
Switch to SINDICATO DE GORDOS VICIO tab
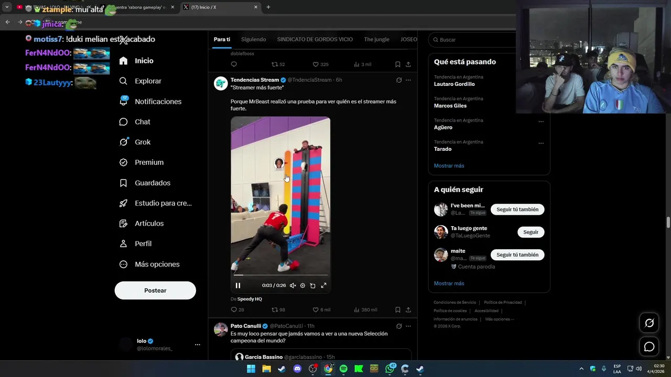pyautogui.click(x=315, y=39)
